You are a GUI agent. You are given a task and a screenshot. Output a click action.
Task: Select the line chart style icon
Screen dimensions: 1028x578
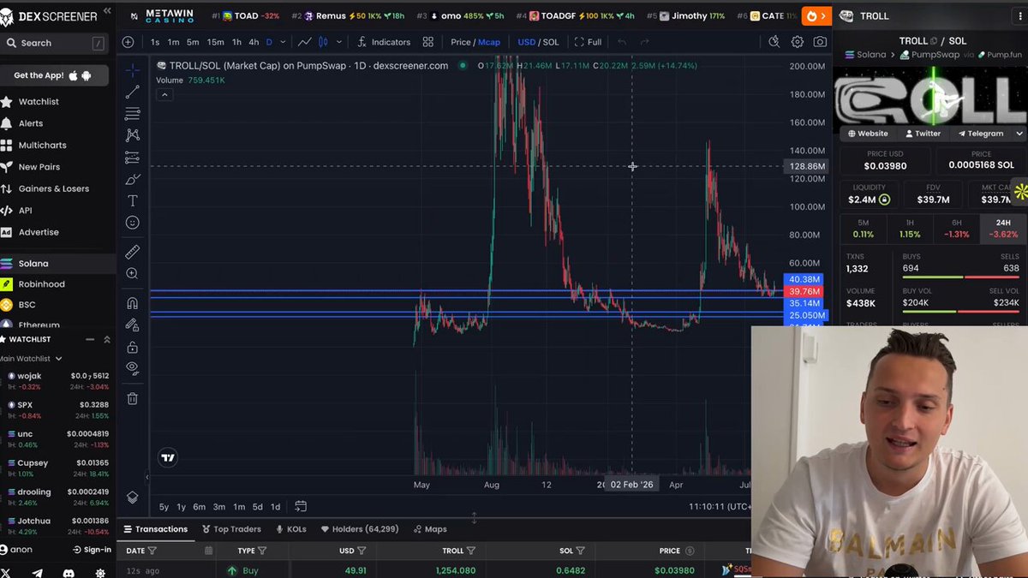pos(304,42)
